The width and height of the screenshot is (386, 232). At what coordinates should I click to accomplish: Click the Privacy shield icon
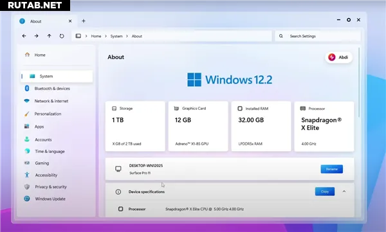click(x=27, y=187)
